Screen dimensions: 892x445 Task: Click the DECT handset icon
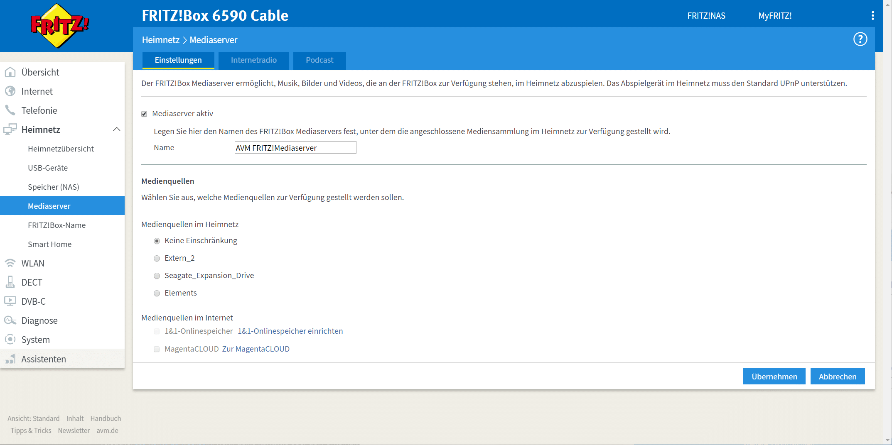(x=10, y=282)
